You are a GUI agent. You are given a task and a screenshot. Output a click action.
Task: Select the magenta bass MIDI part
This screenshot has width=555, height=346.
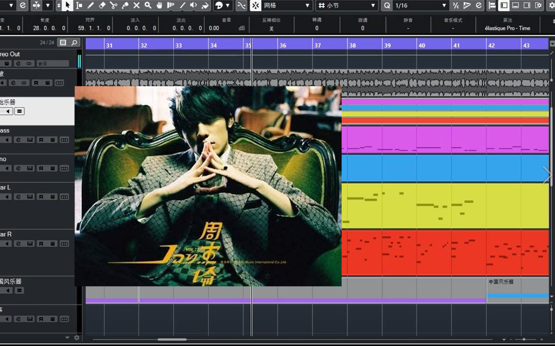click(x=445, y=139)
